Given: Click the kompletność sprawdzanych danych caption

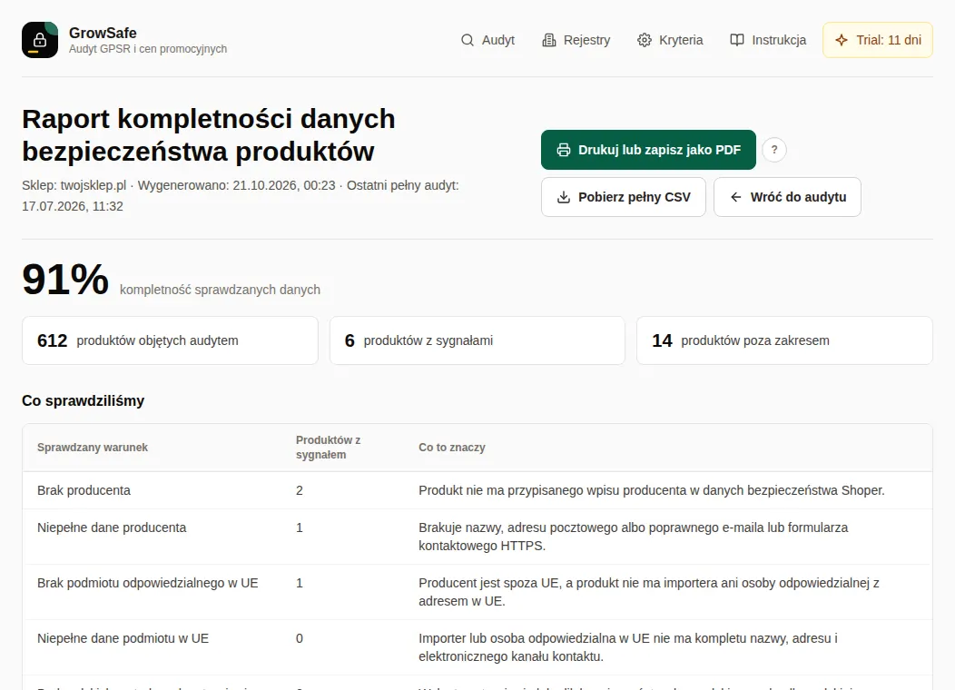Looking at the screenshot, I should coord(220,290).
